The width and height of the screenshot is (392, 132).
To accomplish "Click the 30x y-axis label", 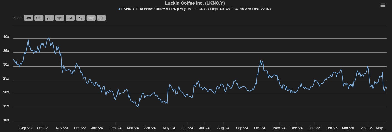I will pyautogui.click(x=6, y=65).
